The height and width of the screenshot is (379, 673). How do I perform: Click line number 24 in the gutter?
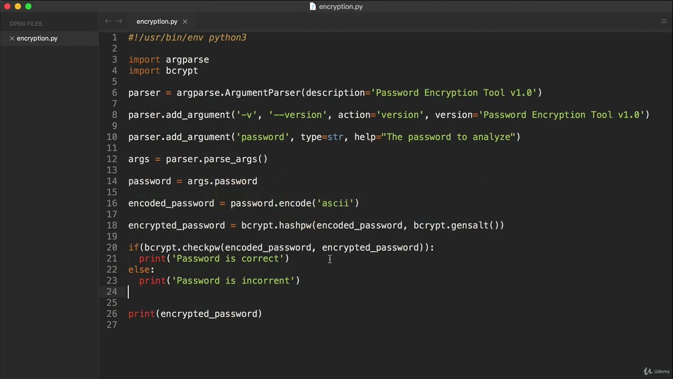point(112,292)
